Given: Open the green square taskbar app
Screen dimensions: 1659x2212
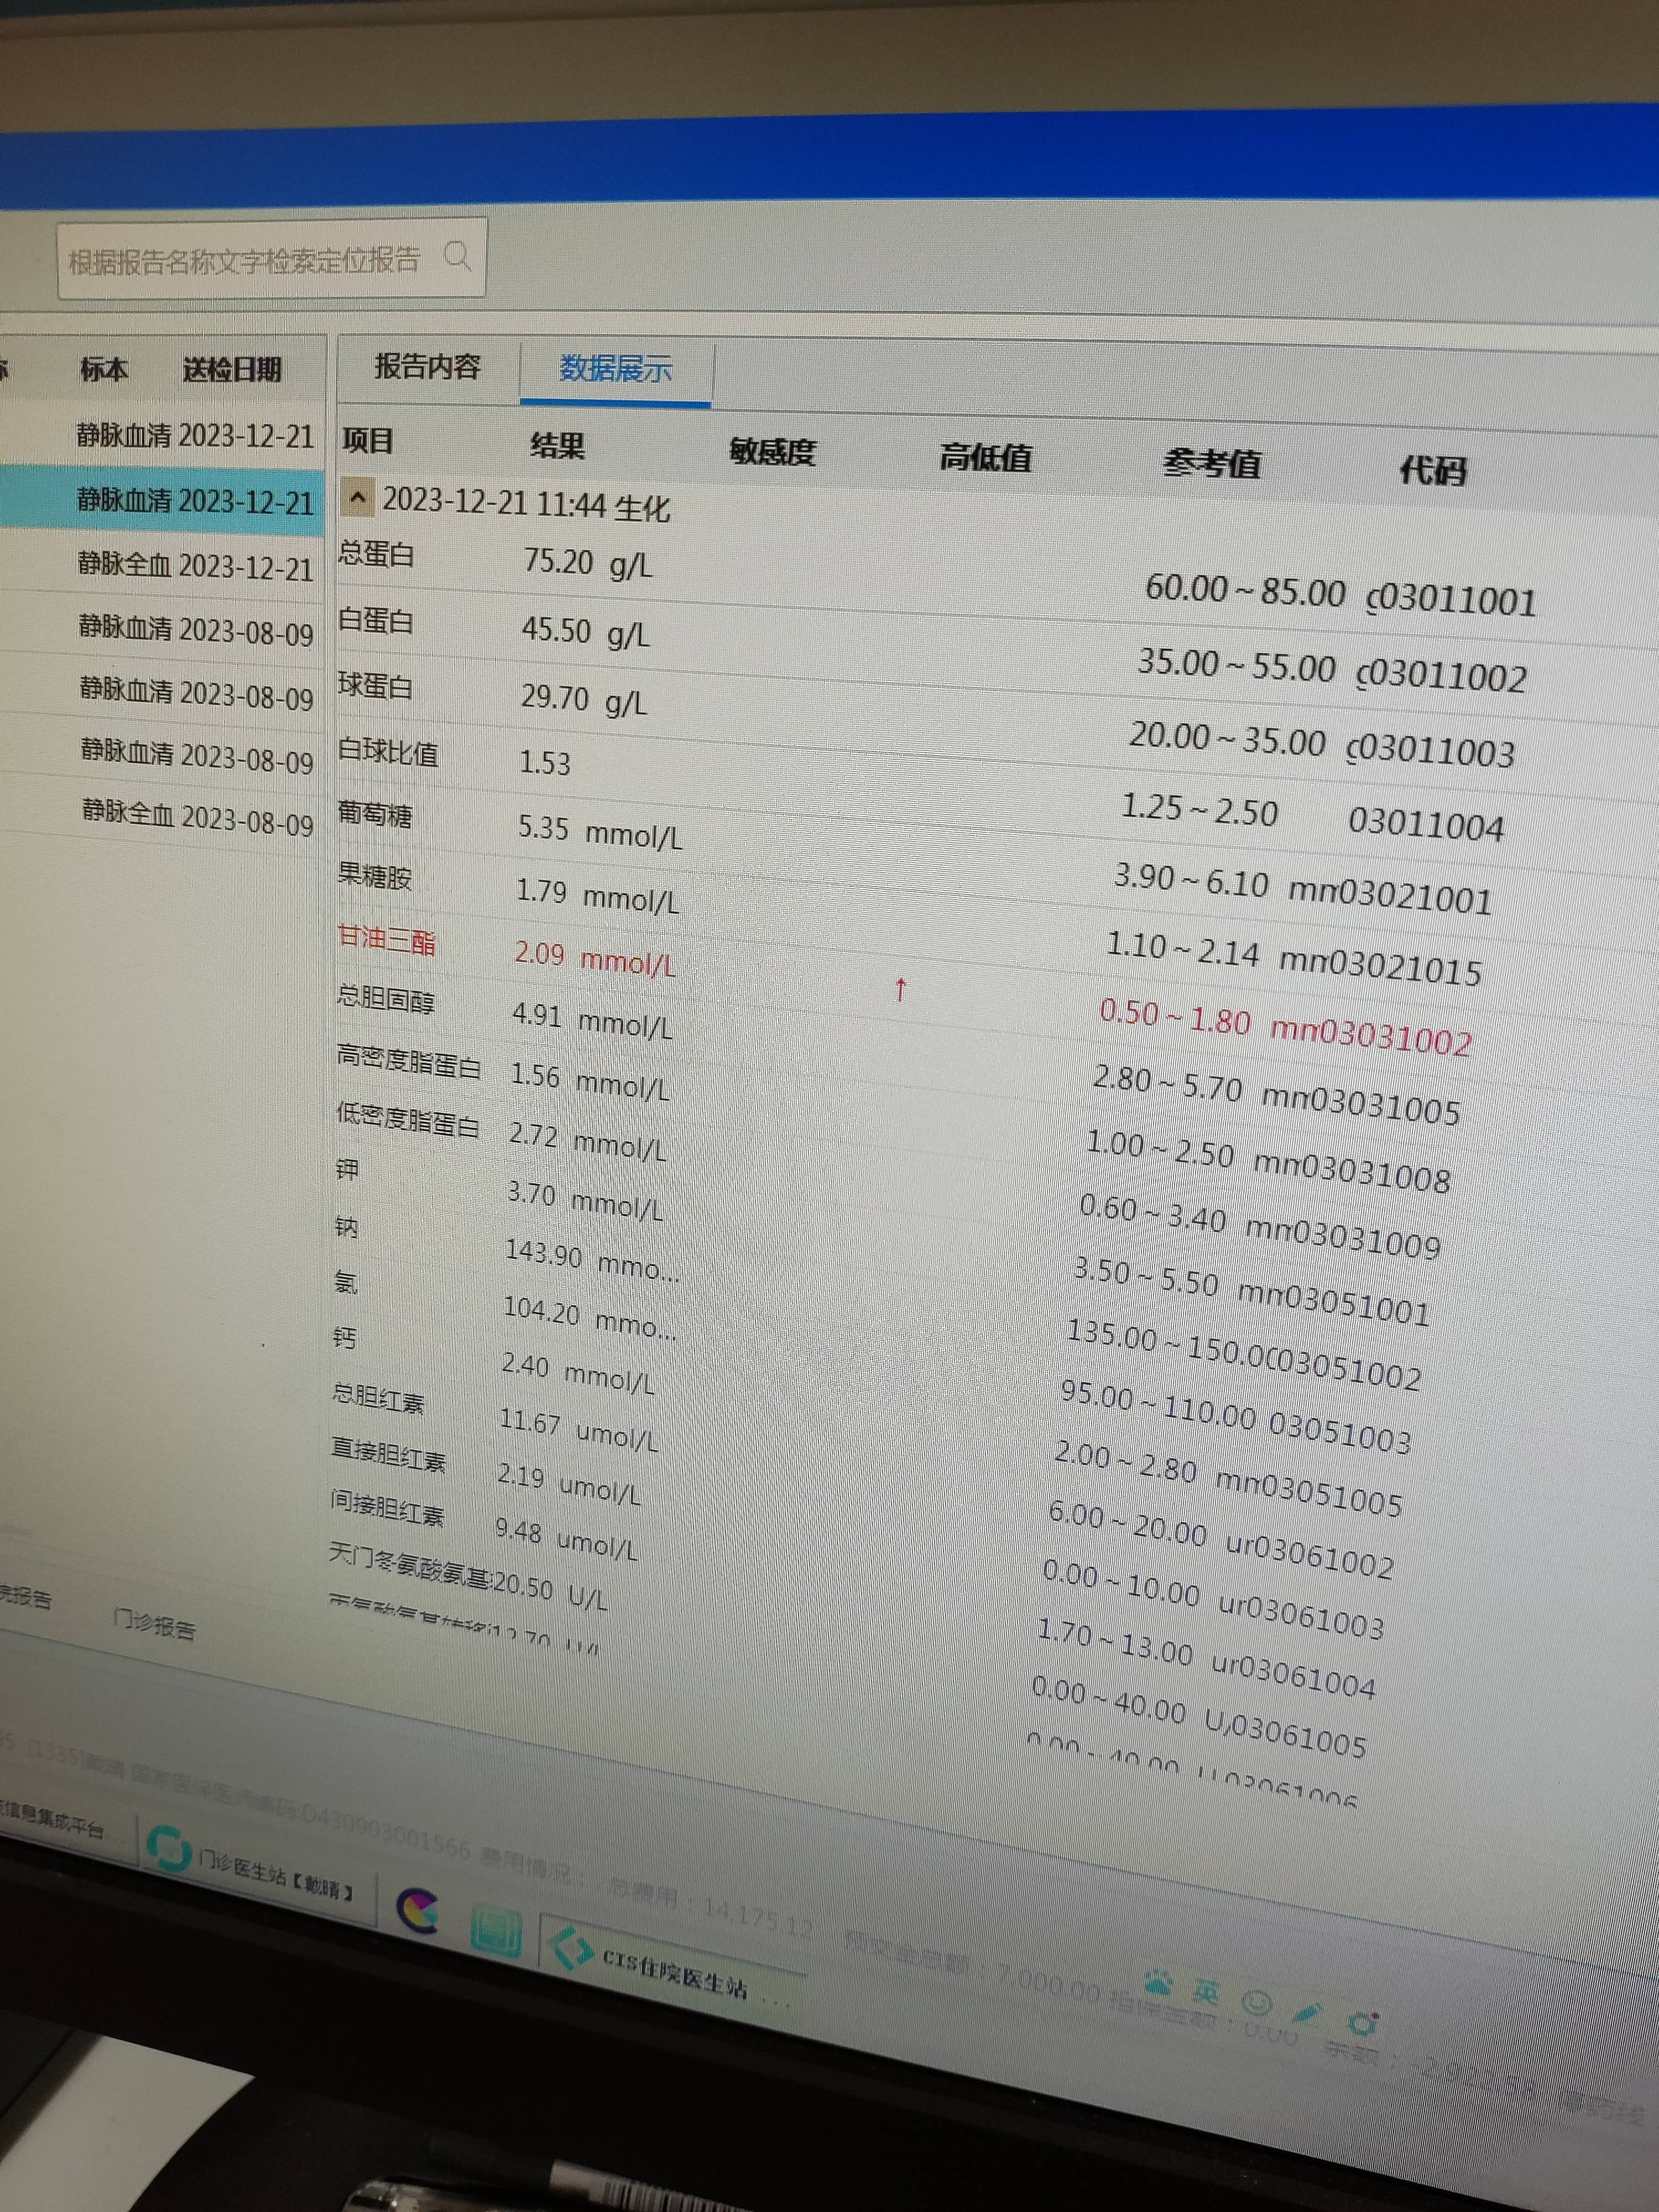Looking at the screenshot, I should point(496,1931).
